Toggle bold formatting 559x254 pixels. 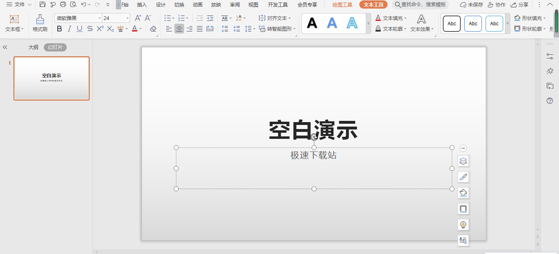[x=59, y=29]
